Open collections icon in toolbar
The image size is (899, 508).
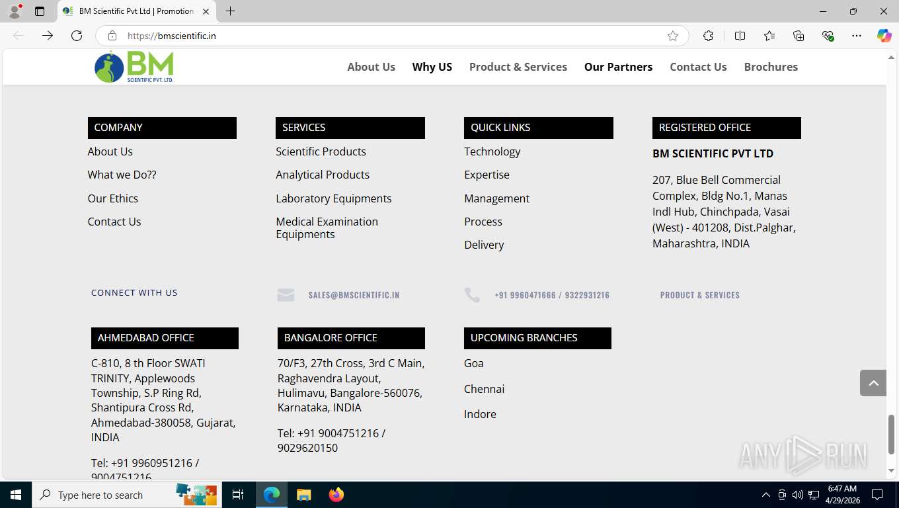tap(799, 36)
